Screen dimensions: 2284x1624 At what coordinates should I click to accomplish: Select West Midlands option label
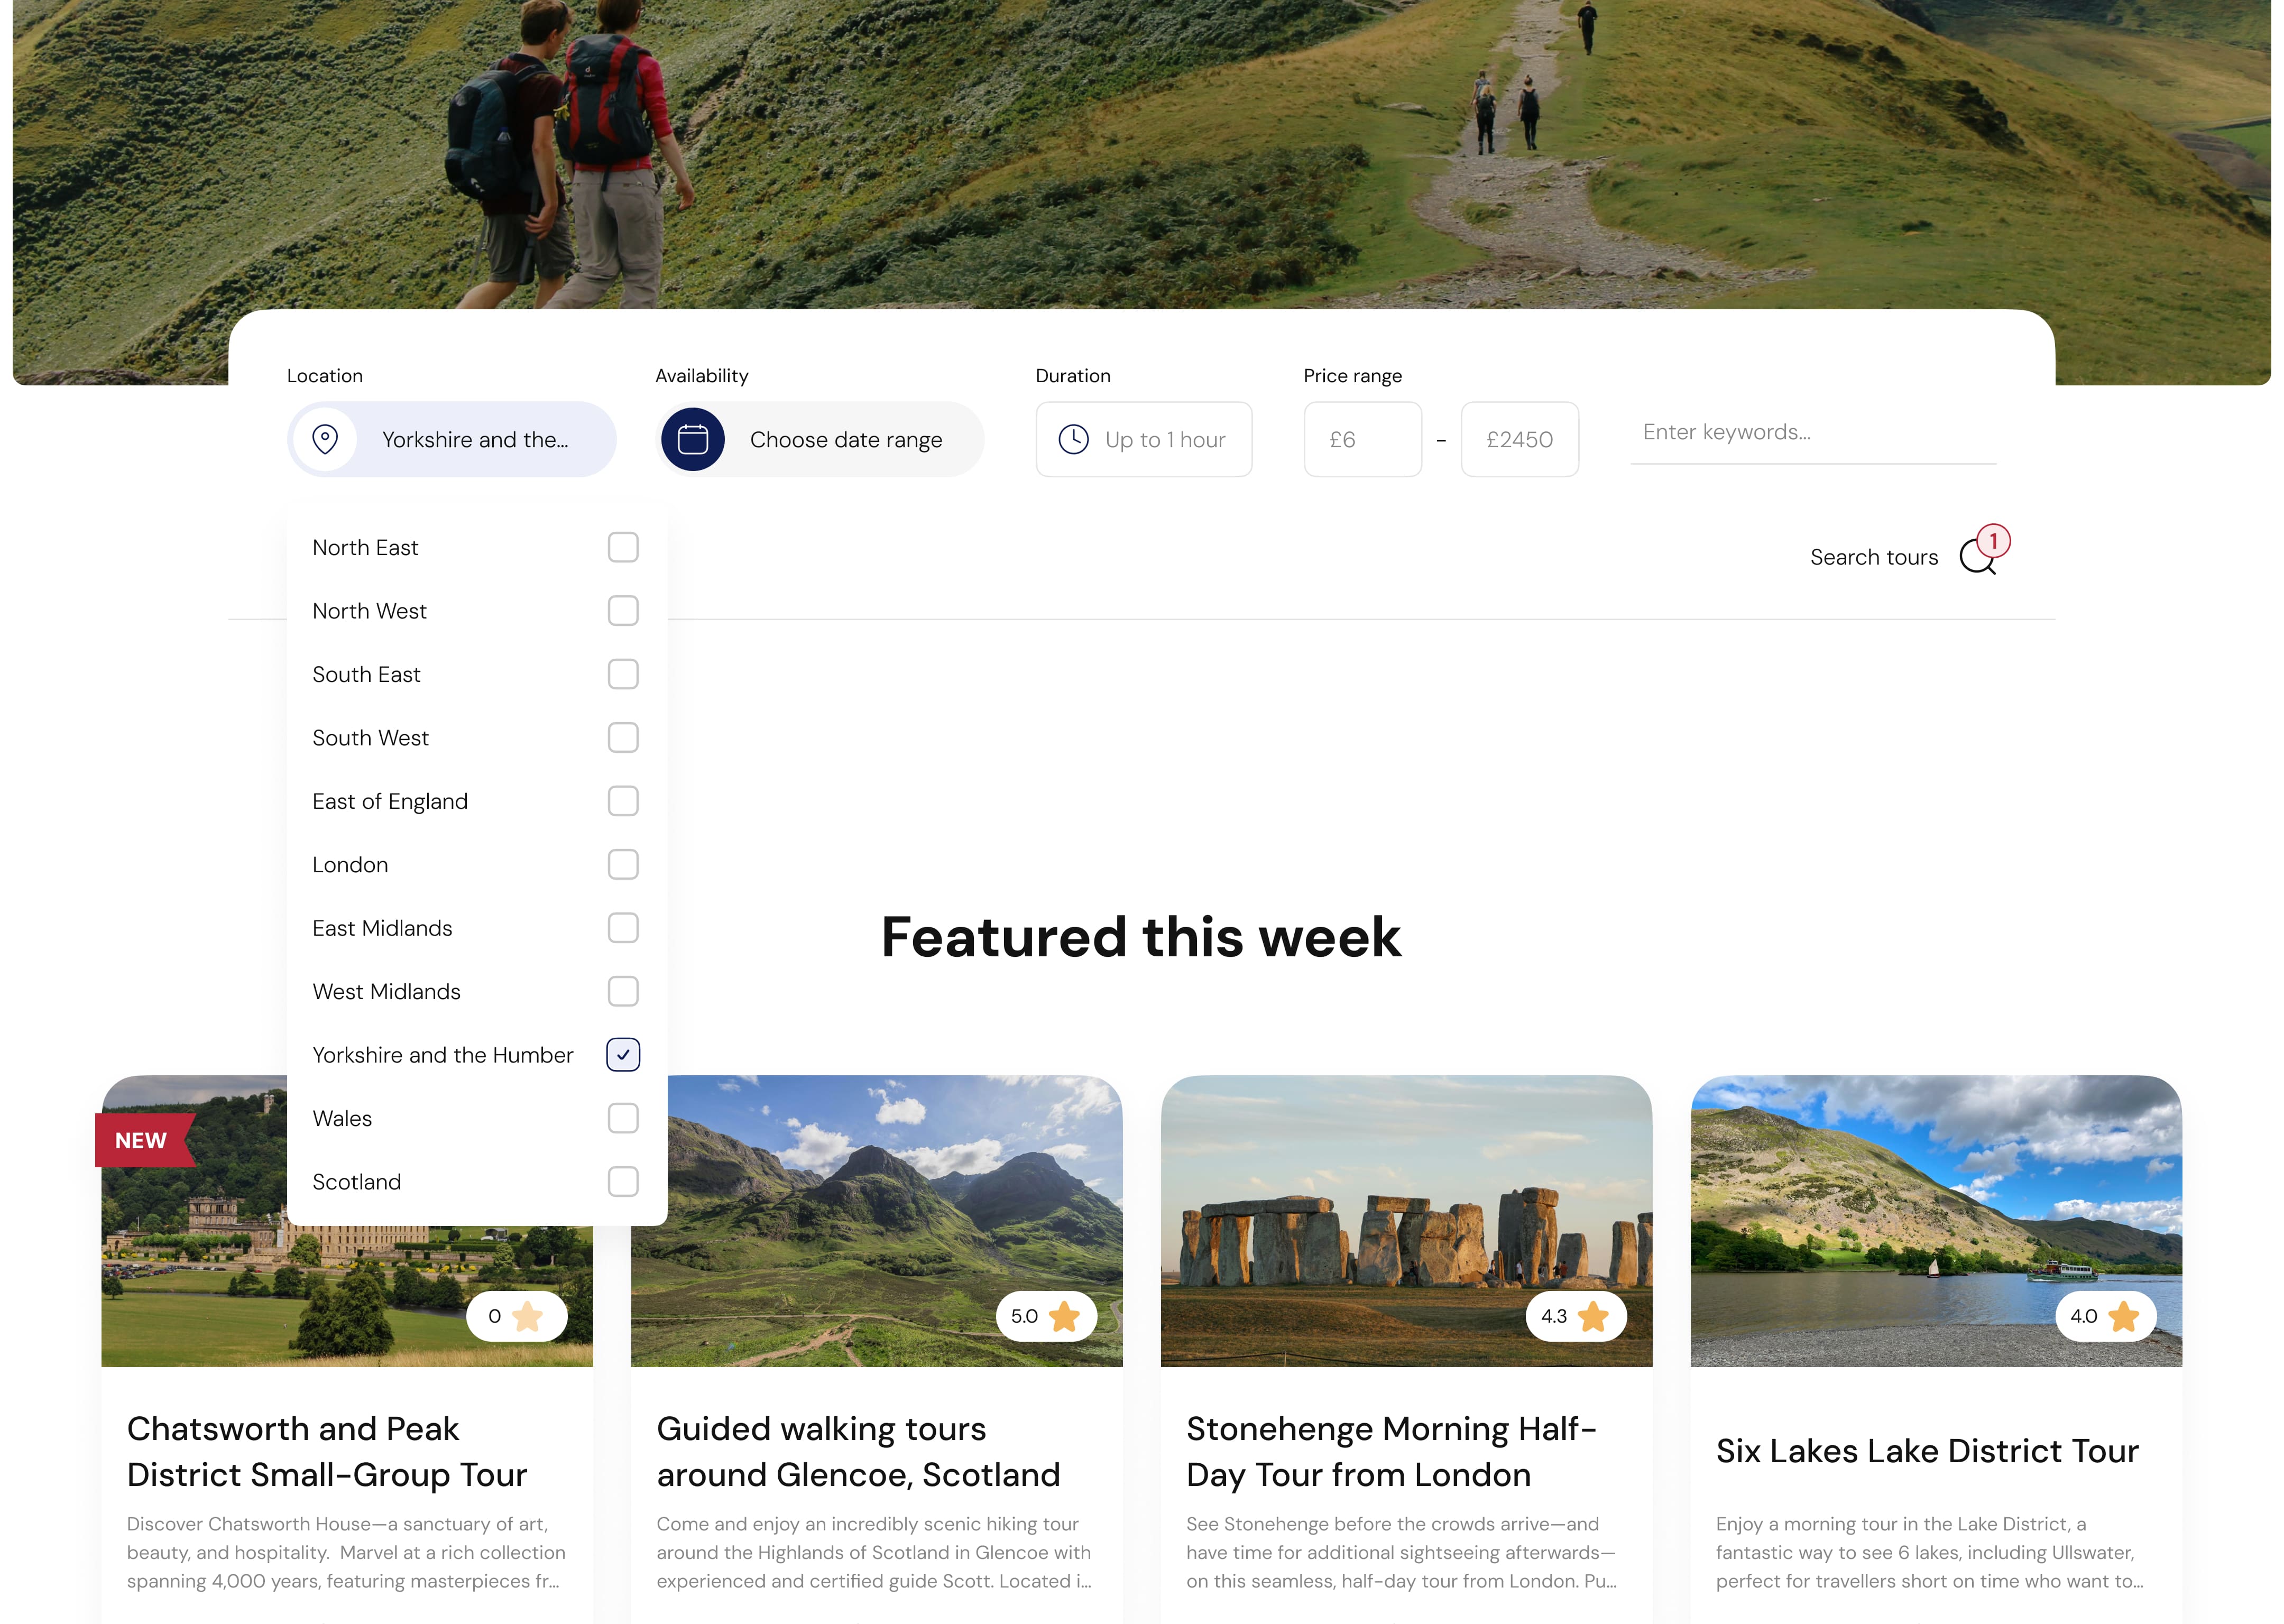[x=386, y=992]
